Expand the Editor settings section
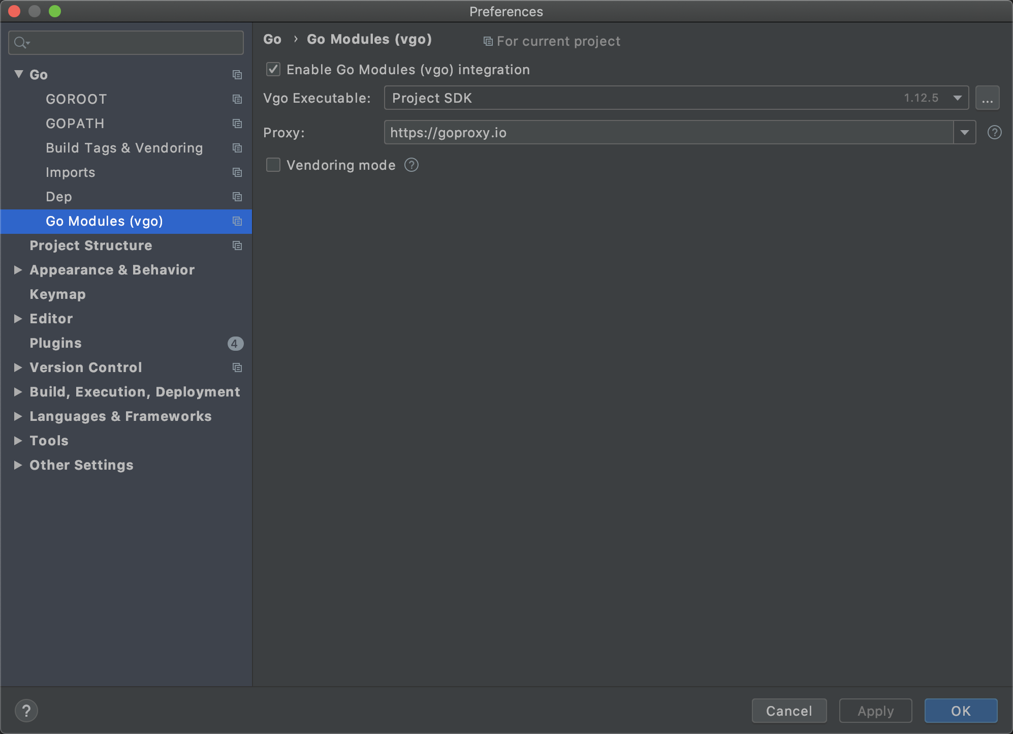Image resolution: width=1013 pixels, height=734 pixels. point(18,319)
